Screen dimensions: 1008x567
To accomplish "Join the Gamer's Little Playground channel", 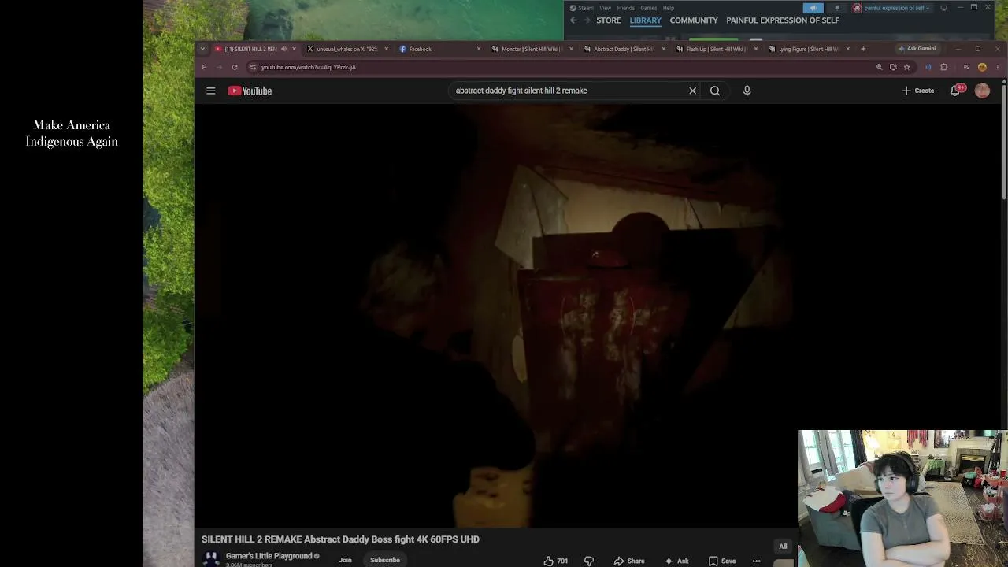I will click(x=345, y=560).
